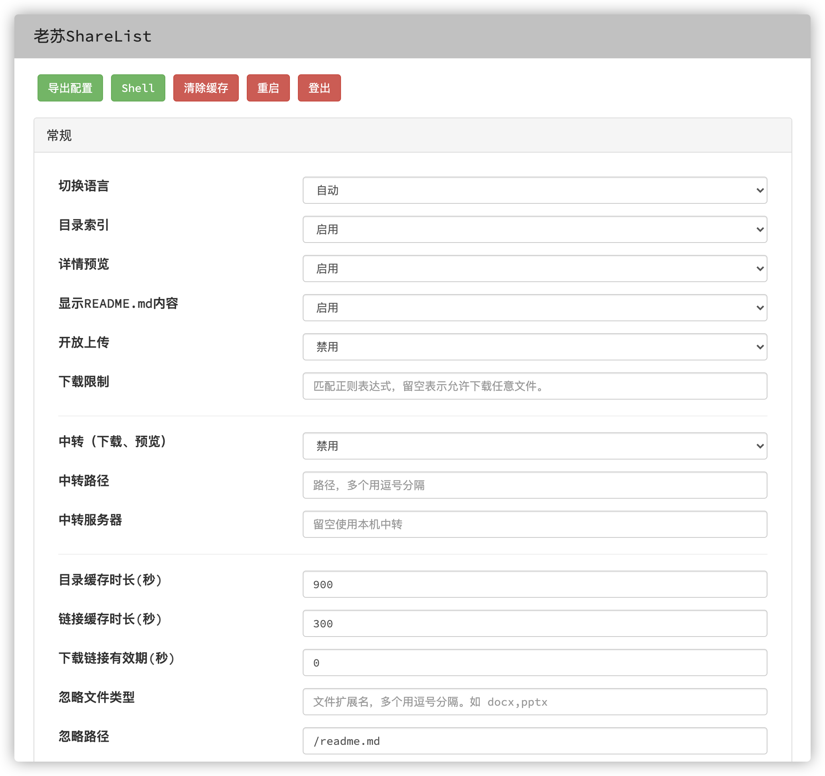Expand the 目录索引 dropdown
The width and height of the screenshot is (825, 776).
535,229
